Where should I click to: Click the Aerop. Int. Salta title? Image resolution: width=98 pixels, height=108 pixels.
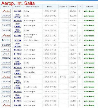click(x=18, y=3)
